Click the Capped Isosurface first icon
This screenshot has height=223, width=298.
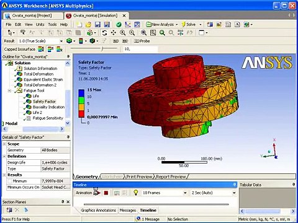pos(41,49)
